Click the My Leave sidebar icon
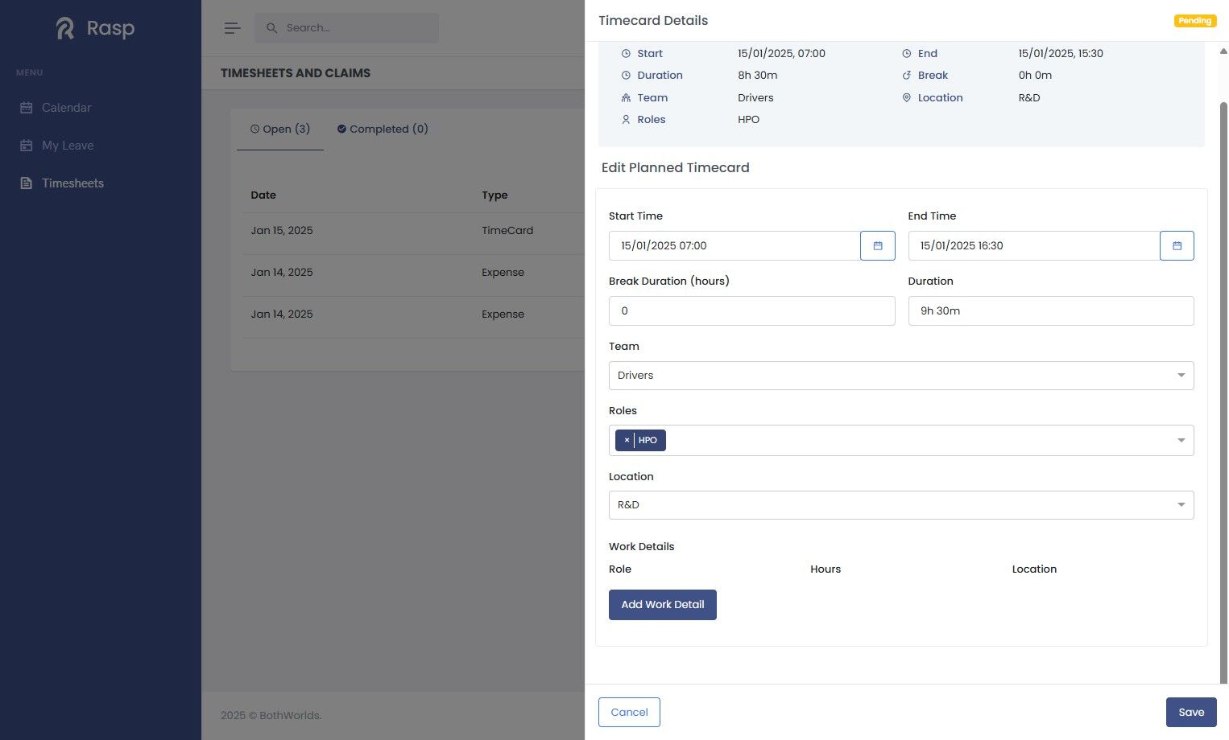Viewport: 1229px width, 740px height. point(26,146)
